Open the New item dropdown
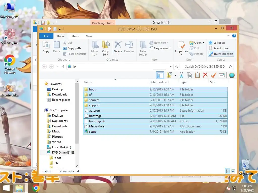The image size is (258, 193). [x=159, y=43]
